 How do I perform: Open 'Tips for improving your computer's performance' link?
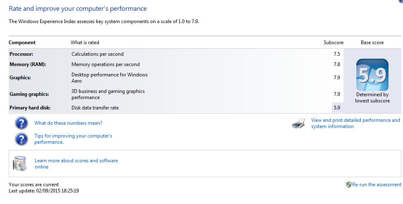[x=73, y=139]
